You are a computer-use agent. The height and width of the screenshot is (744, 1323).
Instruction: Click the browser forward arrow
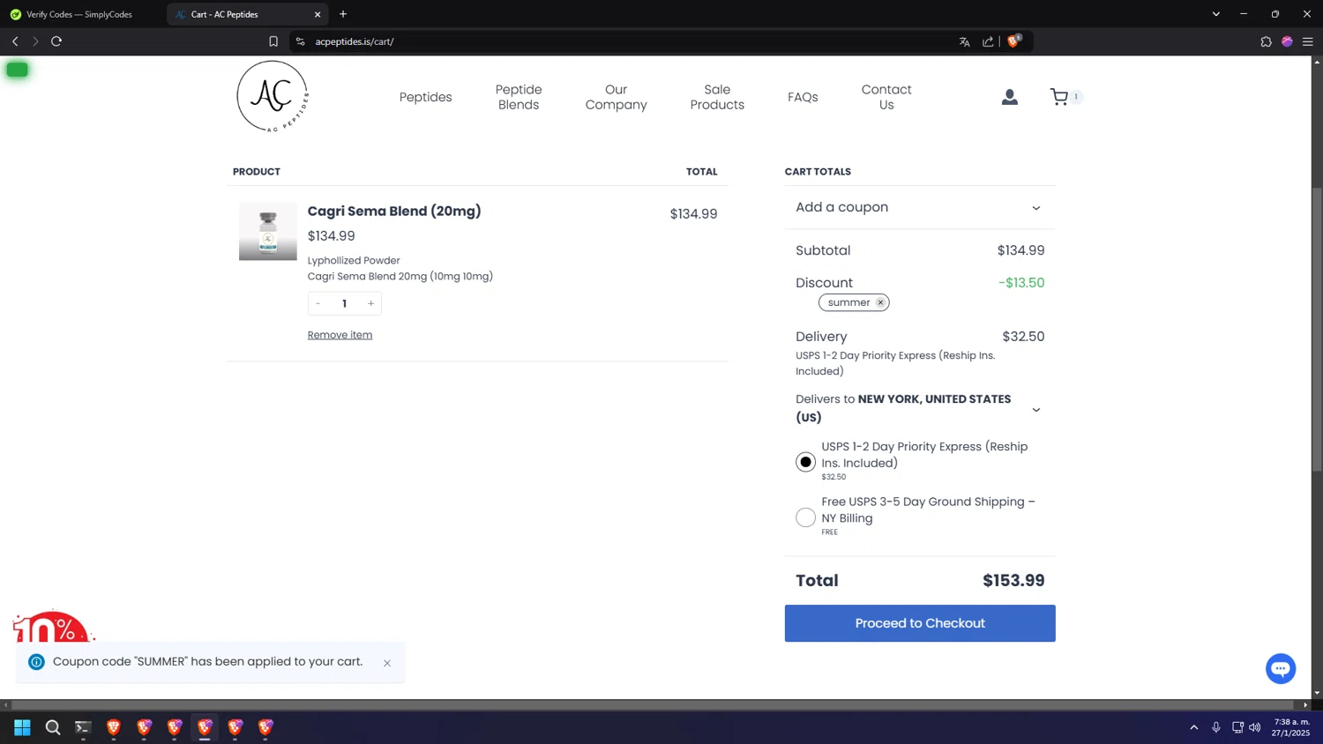click(x=35, y=41)
